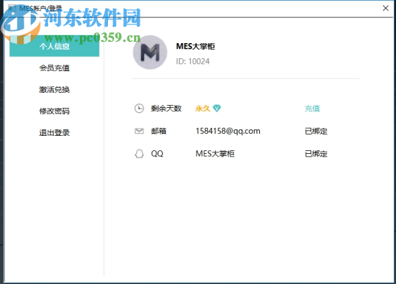This screenshot has height=284, width=396.
Task: Click the 充值 recharge link
Action: tap(312, 109)
